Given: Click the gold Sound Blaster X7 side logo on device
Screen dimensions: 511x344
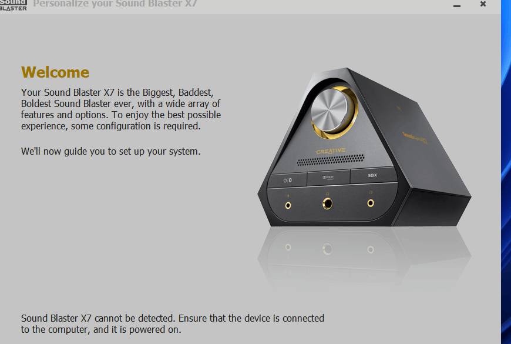Looking at the screenshot, I should click(415, 138).
